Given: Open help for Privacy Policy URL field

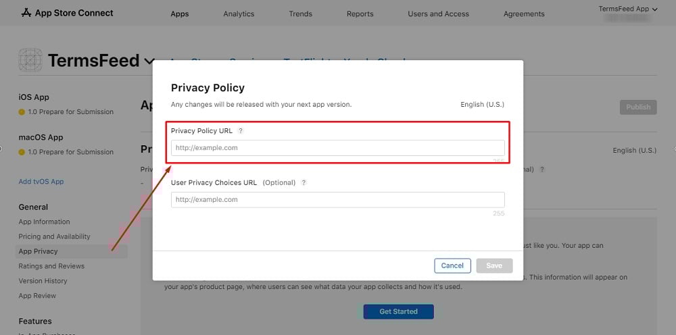Looking at the screenshot, I should (241, 131).
